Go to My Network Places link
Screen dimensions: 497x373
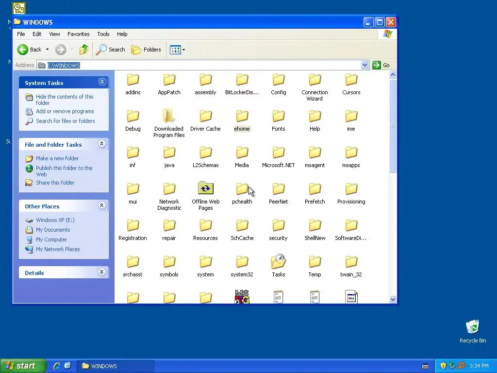click(x=58, y=249)
